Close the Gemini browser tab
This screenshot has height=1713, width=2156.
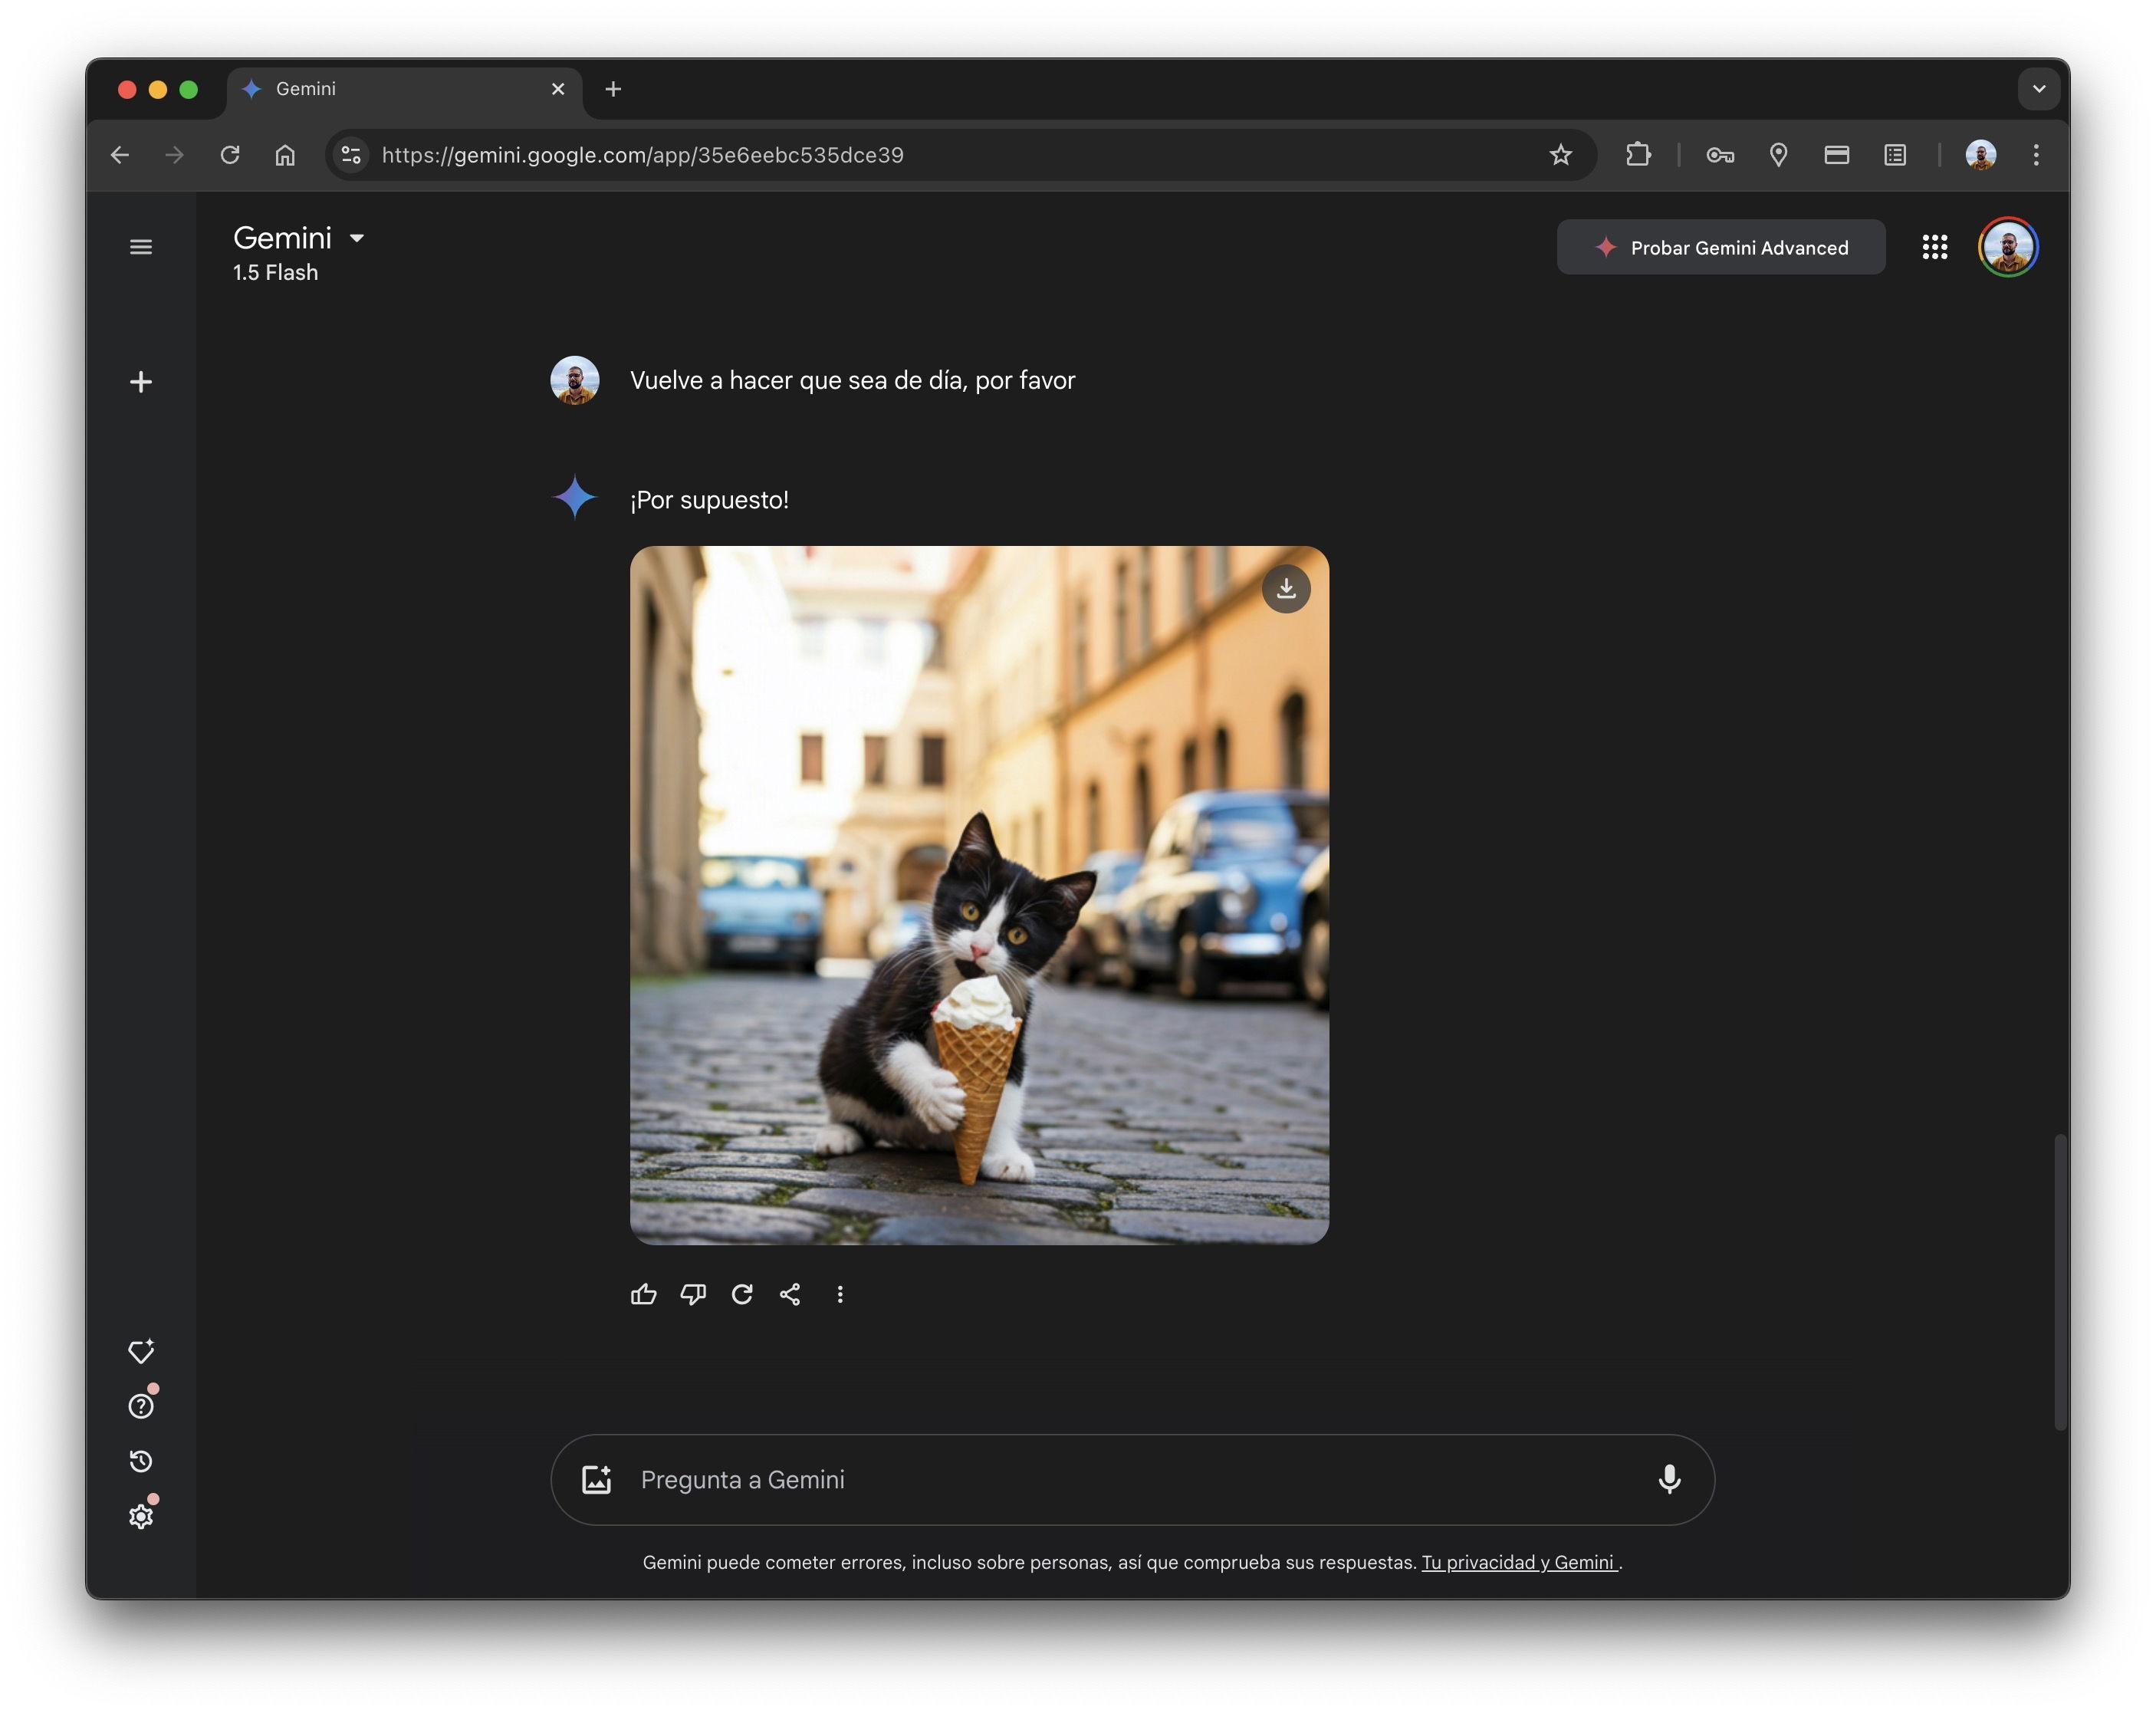pyautogui.click(x=558, y=89)
